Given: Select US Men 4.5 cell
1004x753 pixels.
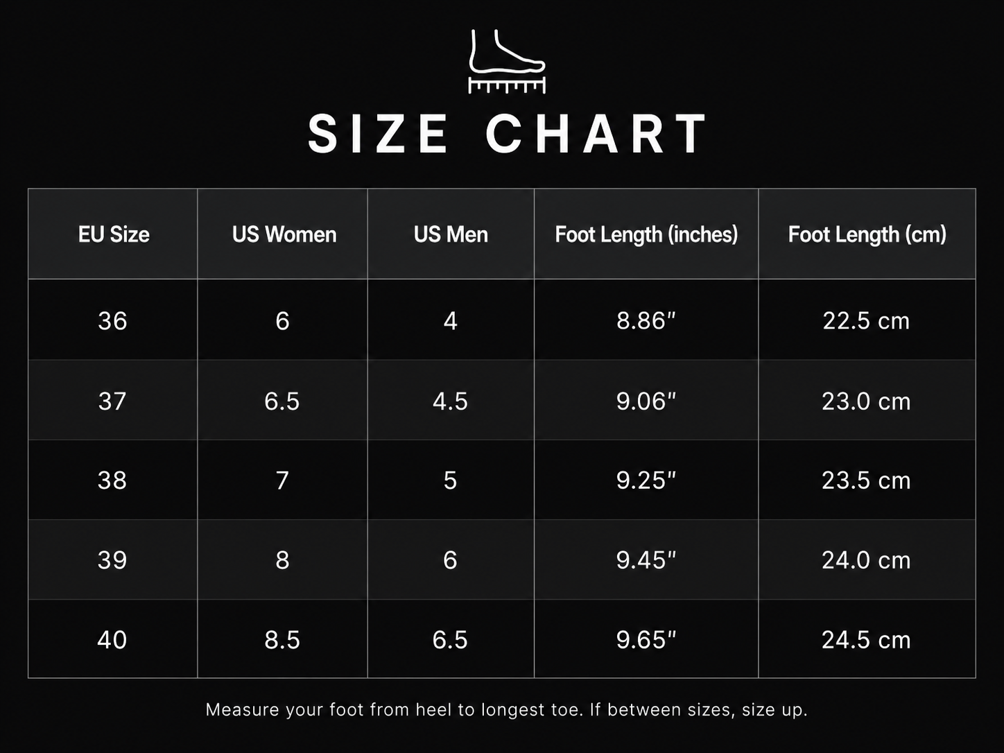Looking at the screenshot, I should [451, 401].
